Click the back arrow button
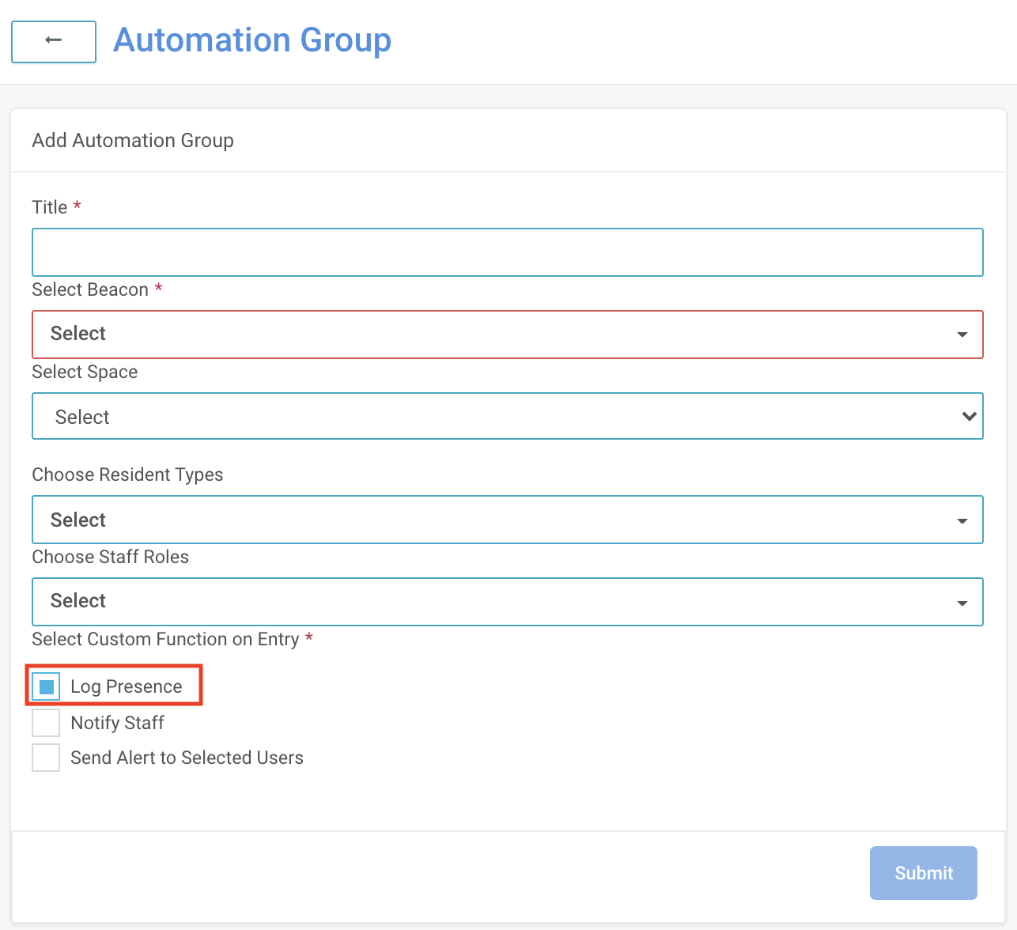The height and width of the screenshot is (930, 1017). (54, 41)
